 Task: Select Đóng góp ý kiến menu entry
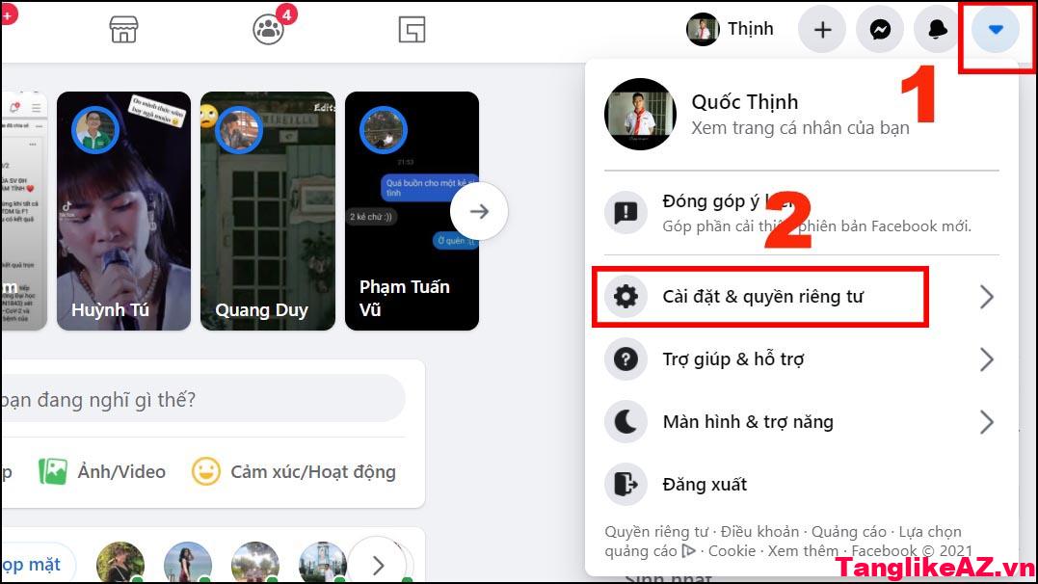point(801,213)
